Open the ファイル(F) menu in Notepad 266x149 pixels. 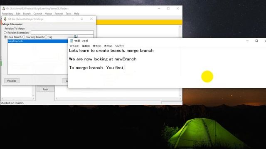[74, 46]
